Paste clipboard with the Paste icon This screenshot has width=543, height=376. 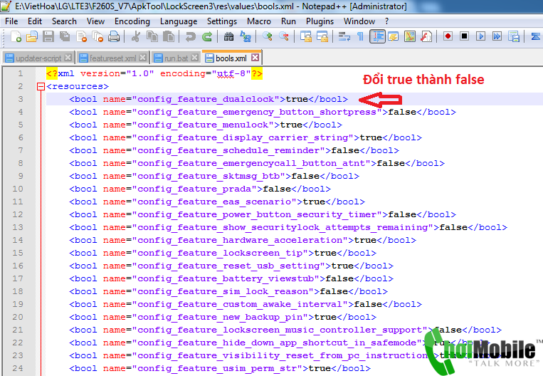point(169,36)
